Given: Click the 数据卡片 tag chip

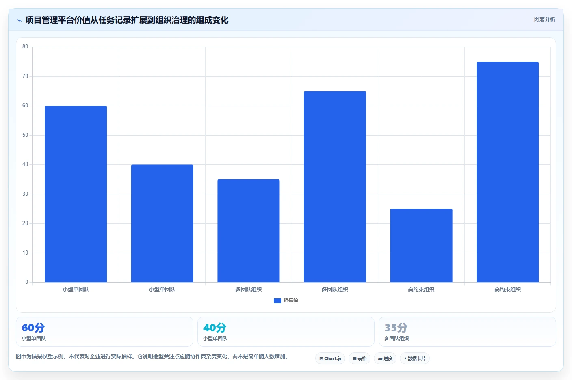Looking at the screenshot, I should (x=415, y=358).
